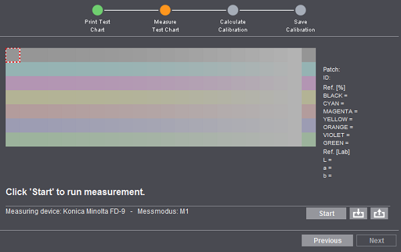The height and width of the screenshot is (252, 401).
Task: Click the magenta patch row in chart
Action: pos(160,83)
